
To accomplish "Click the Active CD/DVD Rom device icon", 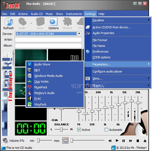I will tap(88, 27).
